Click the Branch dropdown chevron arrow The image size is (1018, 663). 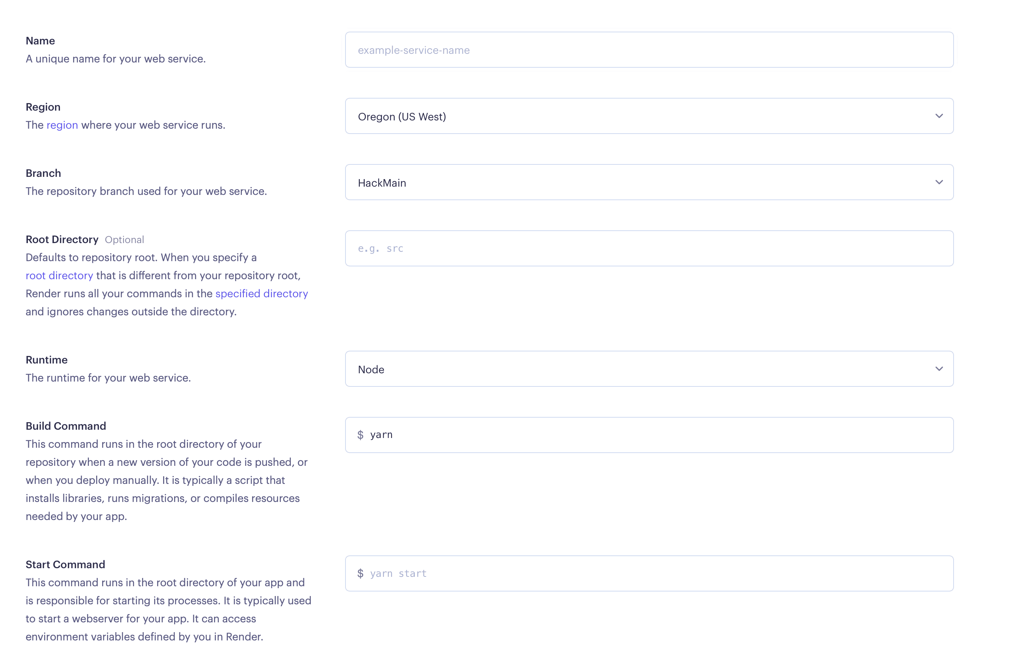(939, 182)
